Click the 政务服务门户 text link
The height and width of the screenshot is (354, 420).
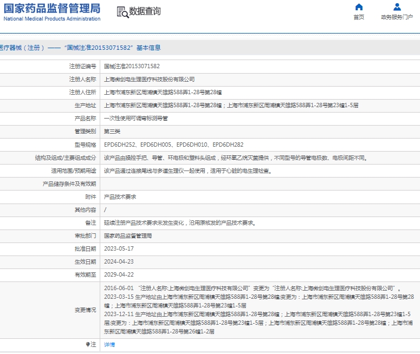(x=397, y=17)
